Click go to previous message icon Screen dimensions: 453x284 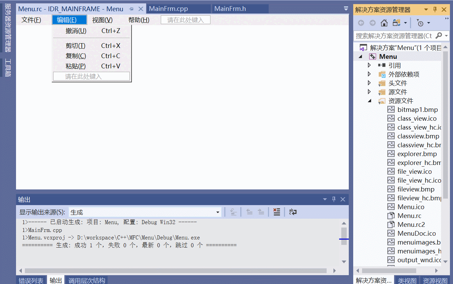click(x=249, y=212)
